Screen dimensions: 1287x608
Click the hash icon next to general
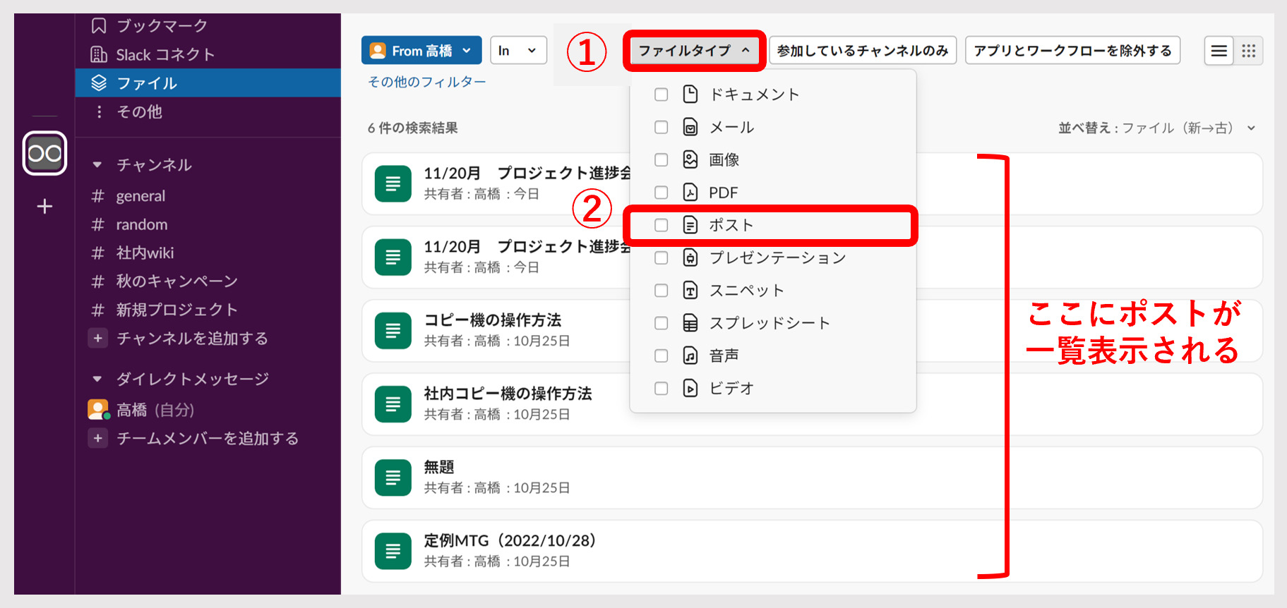(98, 196)
